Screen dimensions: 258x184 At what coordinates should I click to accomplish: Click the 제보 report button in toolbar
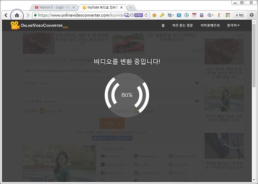tap(240, 15)
